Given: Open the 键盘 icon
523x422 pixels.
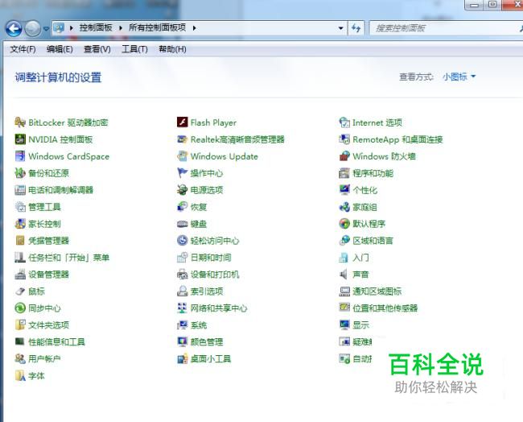Looking at the screenshot, I should [x=182, y=224].
